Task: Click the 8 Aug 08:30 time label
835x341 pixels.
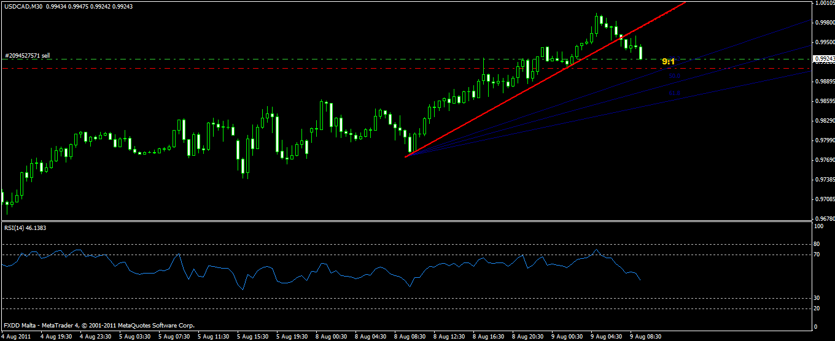Action: (410, 336)
